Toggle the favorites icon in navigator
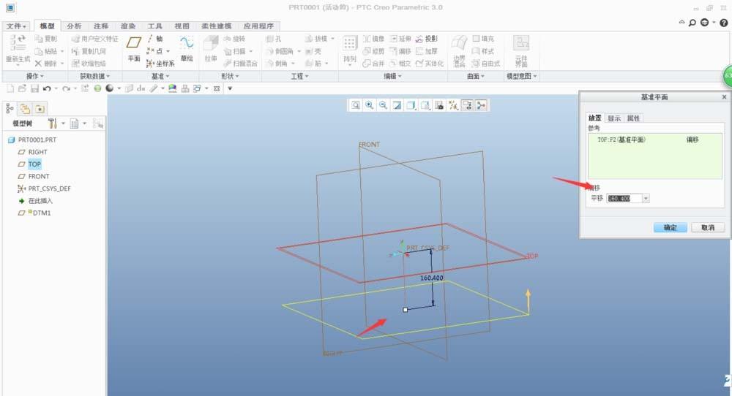Viewport: 732px width, 396px height. [x=40, y=109]
